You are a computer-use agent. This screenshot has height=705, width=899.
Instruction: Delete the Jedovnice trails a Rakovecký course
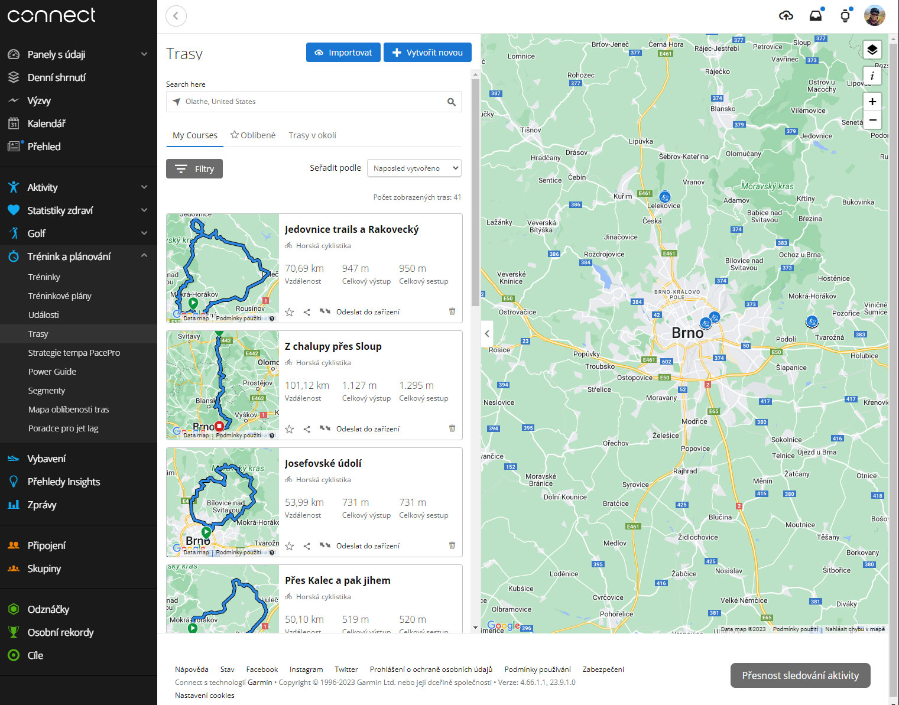(x=452, y=311)
